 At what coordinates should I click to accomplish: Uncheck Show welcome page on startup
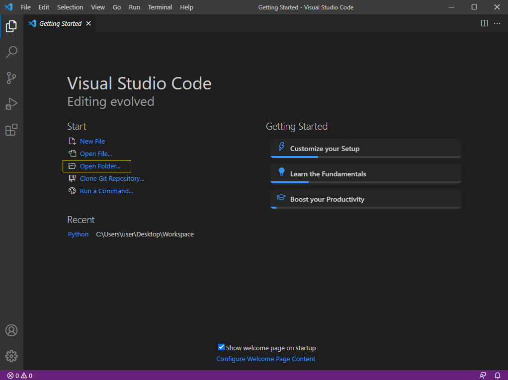(221, 347)
